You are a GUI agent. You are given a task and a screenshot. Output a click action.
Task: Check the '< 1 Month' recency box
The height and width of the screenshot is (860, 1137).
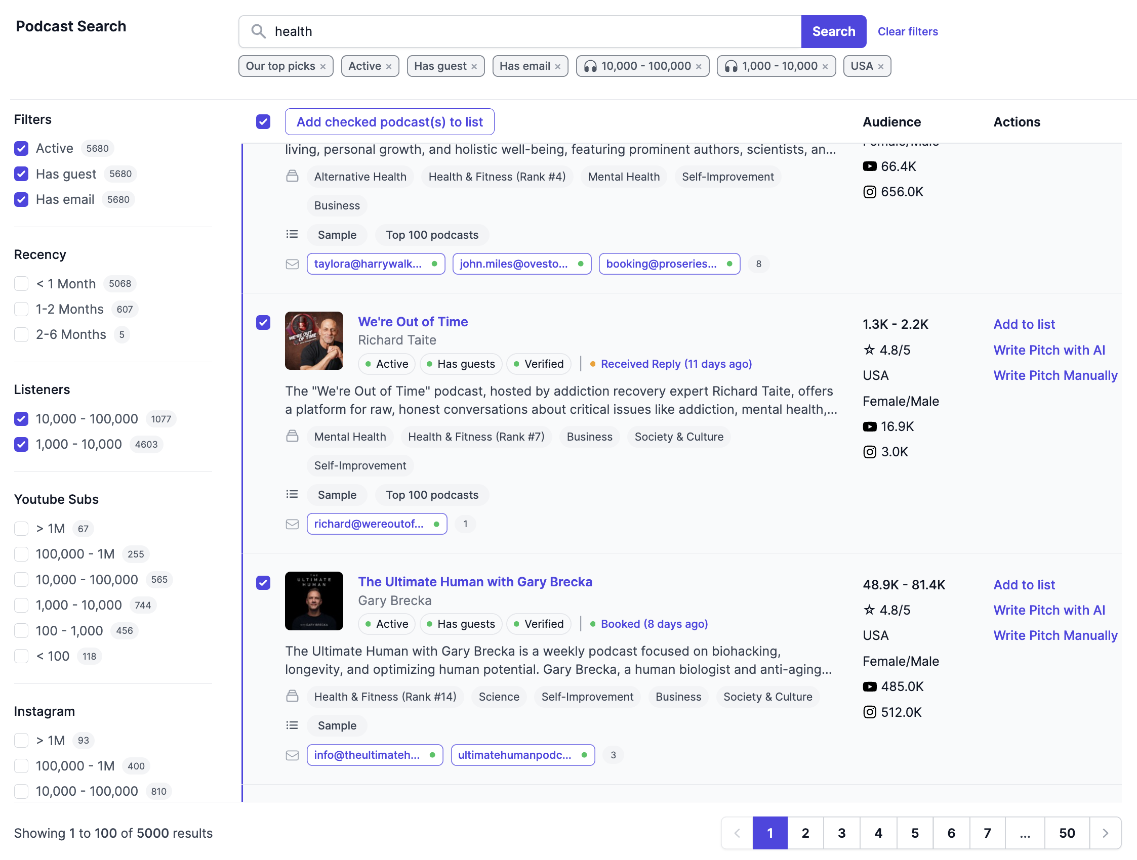click(21, 284)
